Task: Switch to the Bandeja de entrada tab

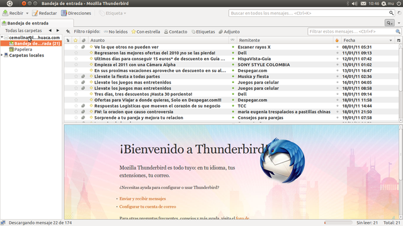Action: pos(37,23)
